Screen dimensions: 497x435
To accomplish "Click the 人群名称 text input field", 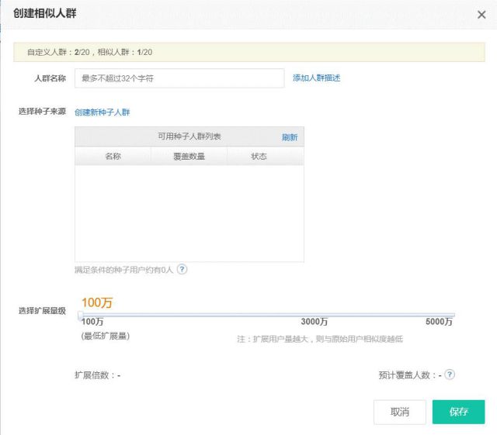I will pos(179,78).
